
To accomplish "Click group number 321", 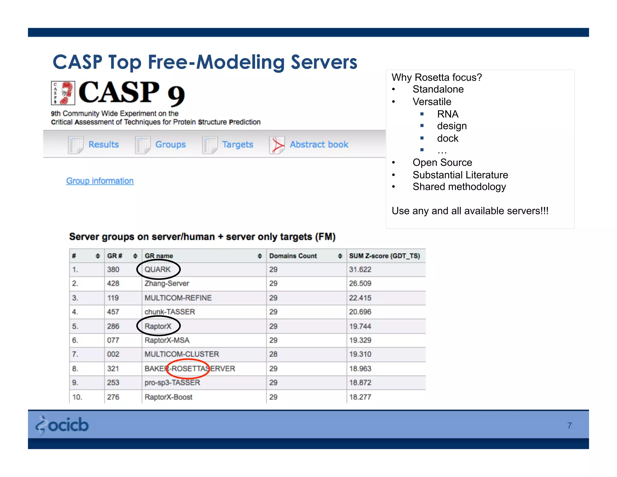I will (x=113, y=368).
